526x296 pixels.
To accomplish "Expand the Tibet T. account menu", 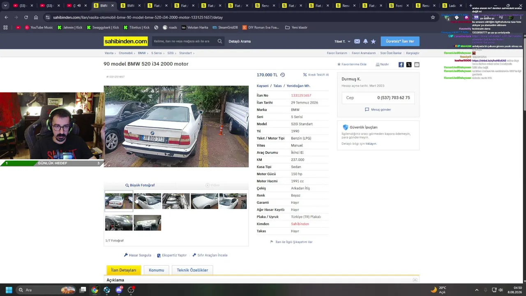I will point(342,42).
